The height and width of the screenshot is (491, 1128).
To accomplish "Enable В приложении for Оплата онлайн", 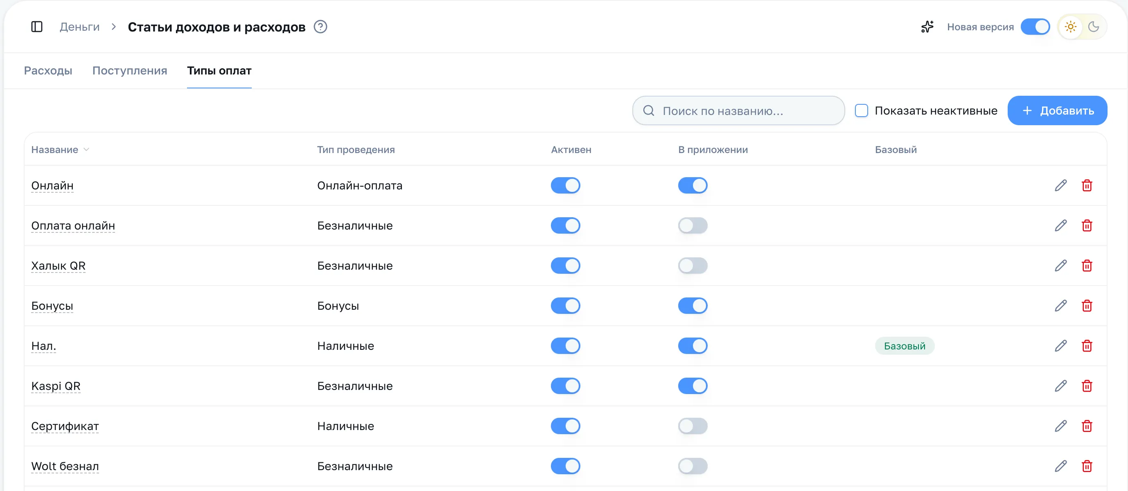I will coord(693,226).
